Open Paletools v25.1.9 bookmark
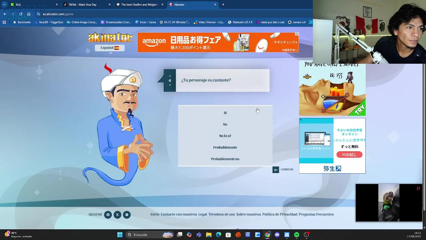Viewport: 426px width, 240px height. click(x=240, y=22)
